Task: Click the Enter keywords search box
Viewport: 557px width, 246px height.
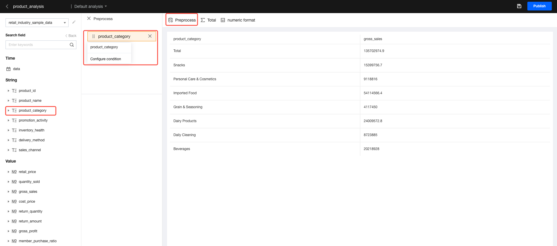Action: tap(38, 45)
